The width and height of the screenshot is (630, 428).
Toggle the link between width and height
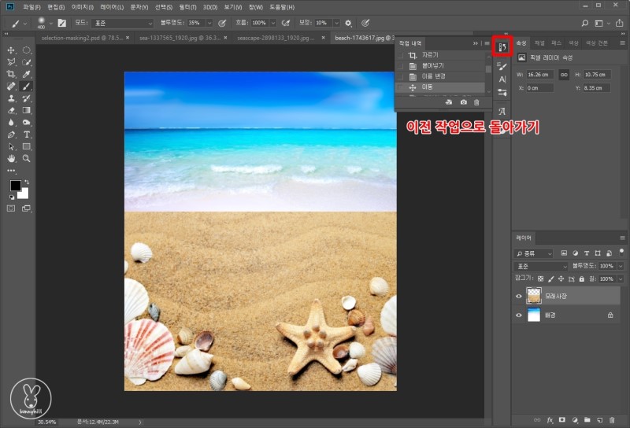[563, 75]
